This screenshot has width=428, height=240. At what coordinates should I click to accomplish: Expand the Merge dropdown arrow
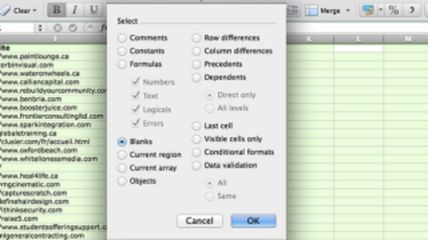(x=348, y=10)
